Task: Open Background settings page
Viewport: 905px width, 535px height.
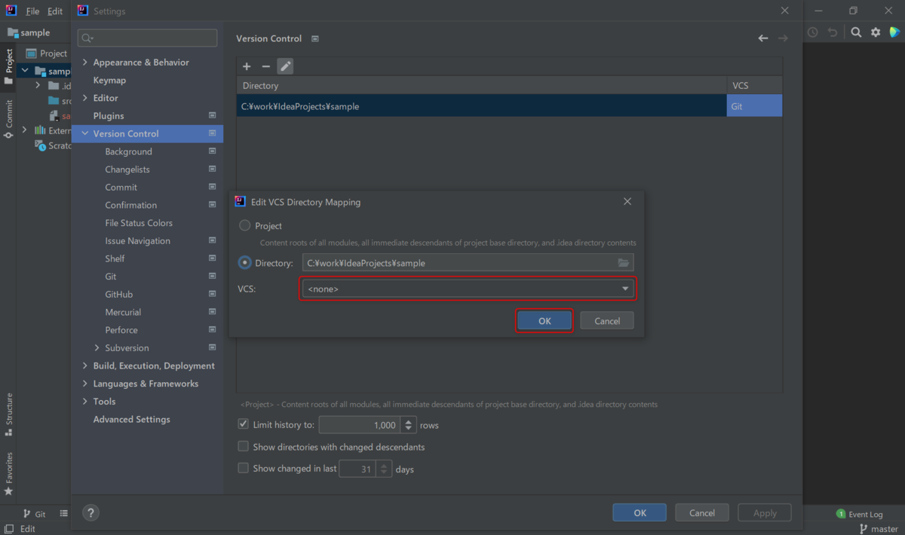Action: 128,151
